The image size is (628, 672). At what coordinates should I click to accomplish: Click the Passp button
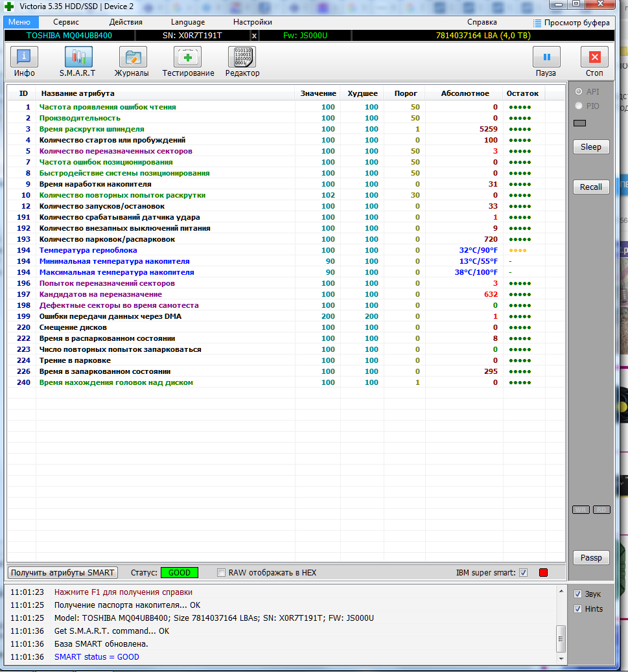point(590,557)
